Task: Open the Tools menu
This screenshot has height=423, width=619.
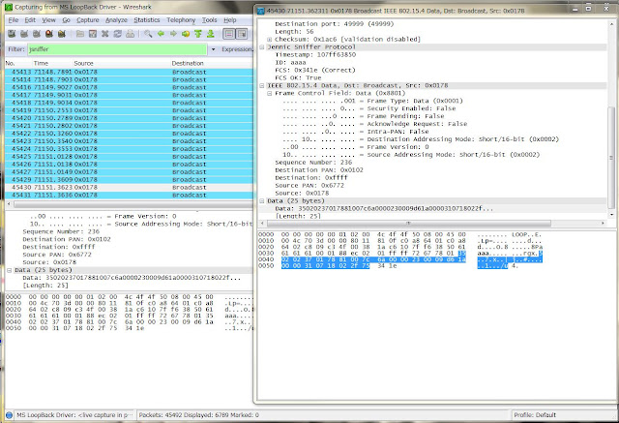Action: pyautogui.click(x=209, y=20)
